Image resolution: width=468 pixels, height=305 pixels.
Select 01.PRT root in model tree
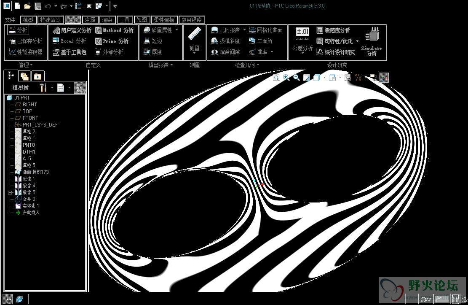coord(18,98)
